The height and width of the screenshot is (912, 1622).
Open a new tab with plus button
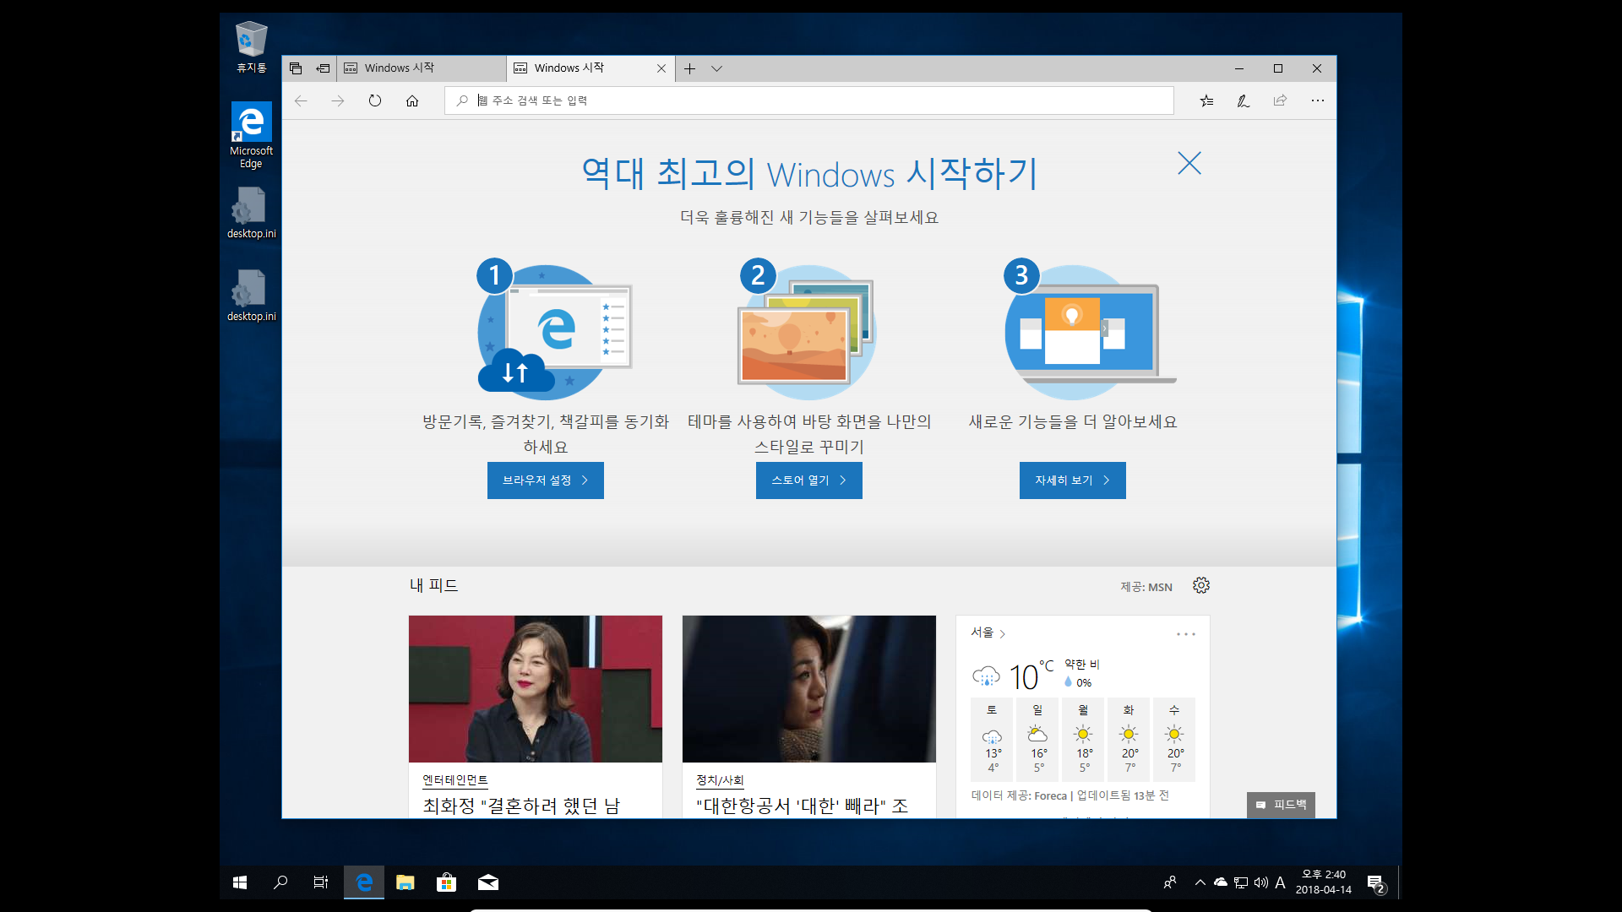[689, 68]
